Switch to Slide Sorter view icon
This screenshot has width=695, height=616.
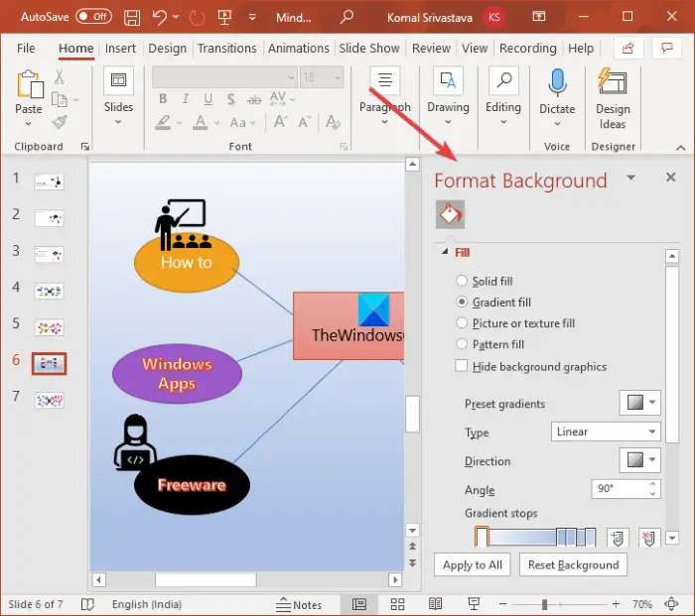(397, 604)
